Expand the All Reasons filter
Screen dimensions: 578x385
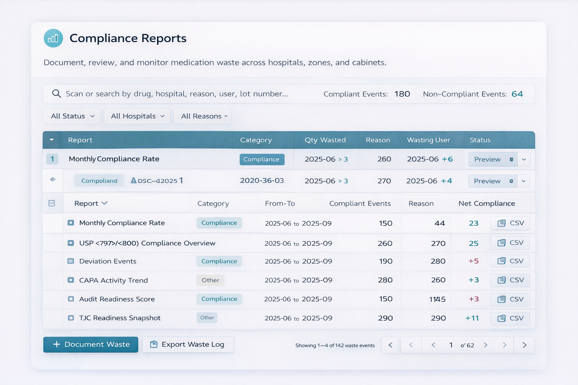(x=202, y=116)
